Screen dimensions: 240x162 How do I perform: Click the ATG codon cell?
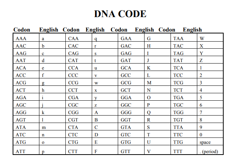(21, 142)
